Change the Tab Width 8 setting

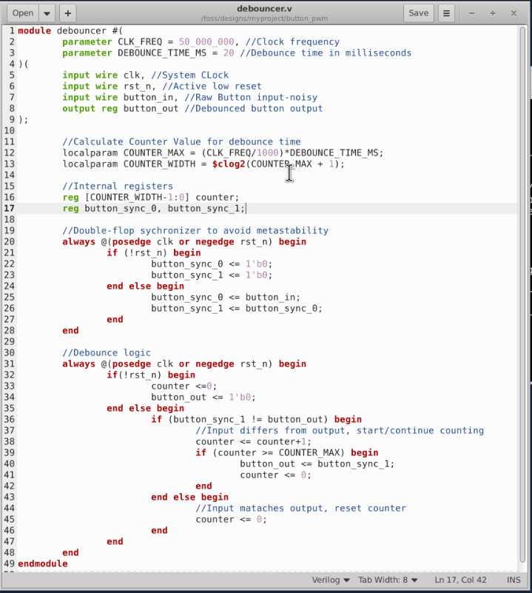[x=388, y=580]
